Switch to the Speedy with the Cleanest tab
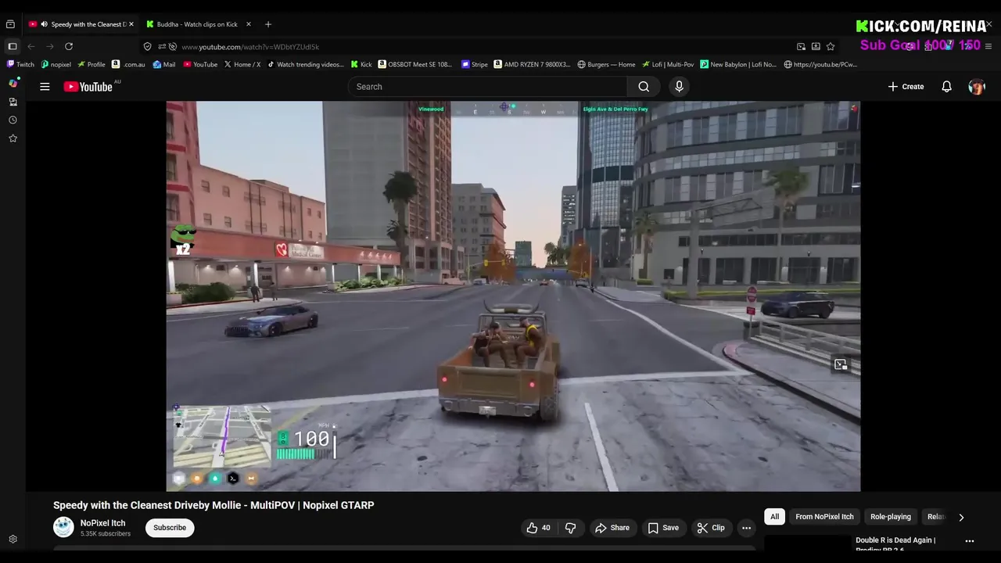 81,24
